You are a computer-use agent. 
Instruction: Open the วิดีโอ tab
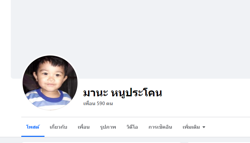pos(132,127)
